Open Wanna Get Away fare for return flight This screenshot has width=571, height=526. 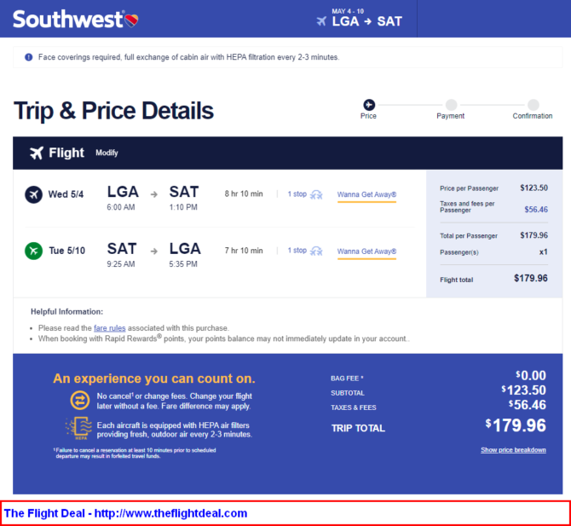(366, 251)
